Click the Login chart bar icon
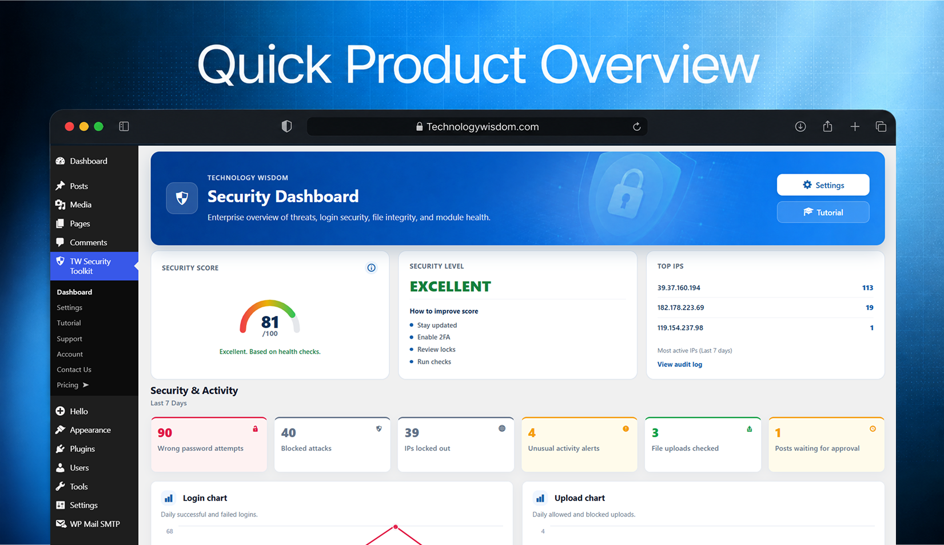The width and height of the screenshot is (944, 545). [169, 498]
